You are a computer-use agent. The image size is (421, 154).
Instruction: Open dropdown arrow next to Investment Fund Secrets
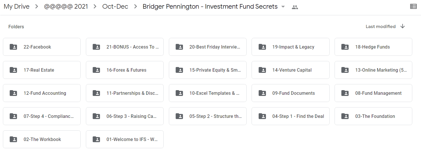point(283,7)
